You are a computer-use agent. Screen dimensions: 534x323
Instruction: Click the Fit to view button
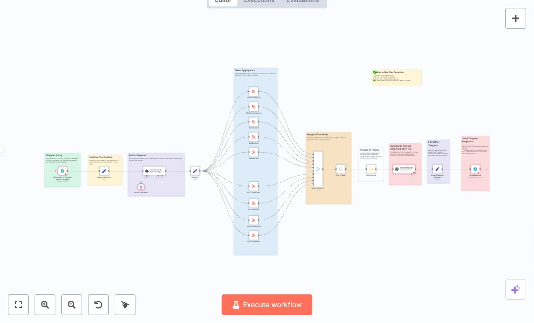pyautogui.click(x=18, y=305)
